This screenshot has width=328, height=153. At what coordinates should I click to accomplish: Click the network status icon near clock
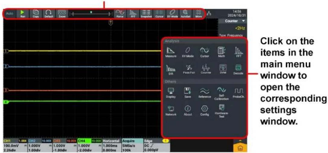(209, 14)
